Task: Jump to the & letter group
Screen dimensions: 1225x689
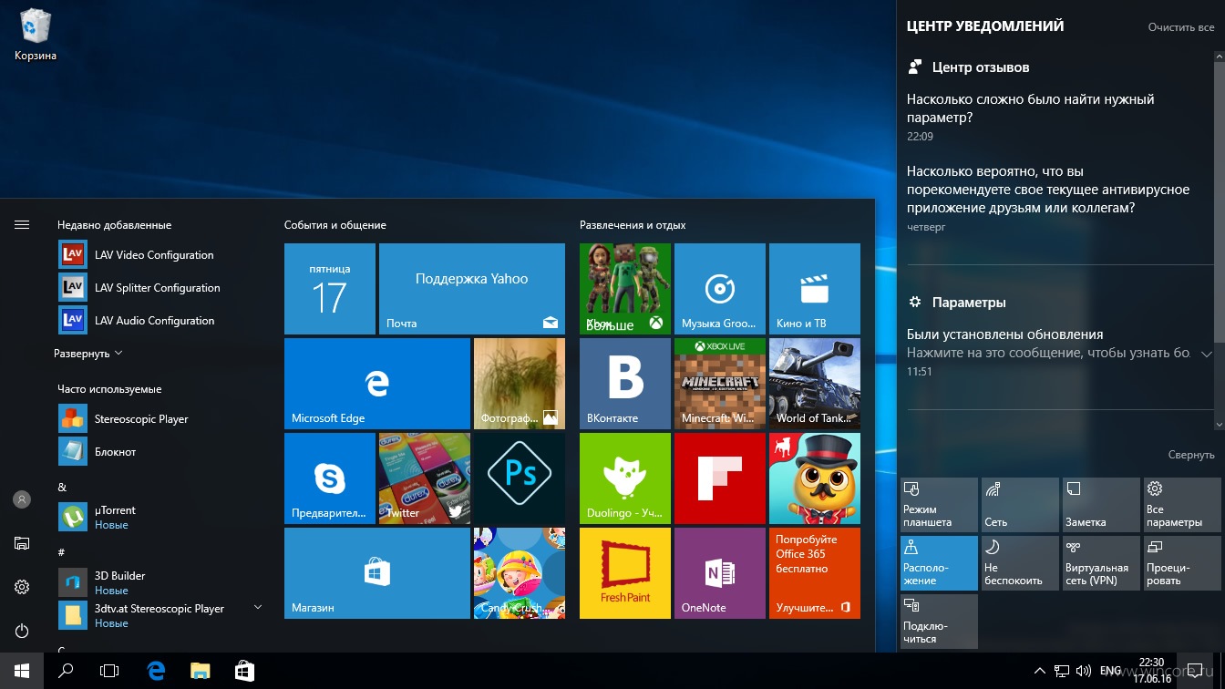Action: click(x=62, y=488)
